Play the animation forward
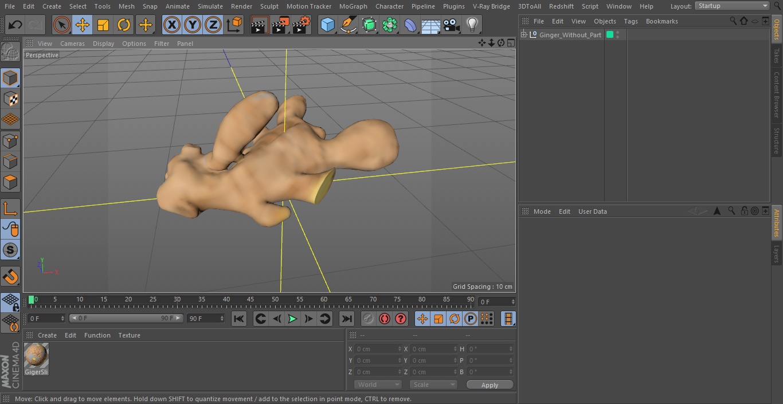Viewport: 783px width, 404px height. pyautogui.click(x=292, y=319)
